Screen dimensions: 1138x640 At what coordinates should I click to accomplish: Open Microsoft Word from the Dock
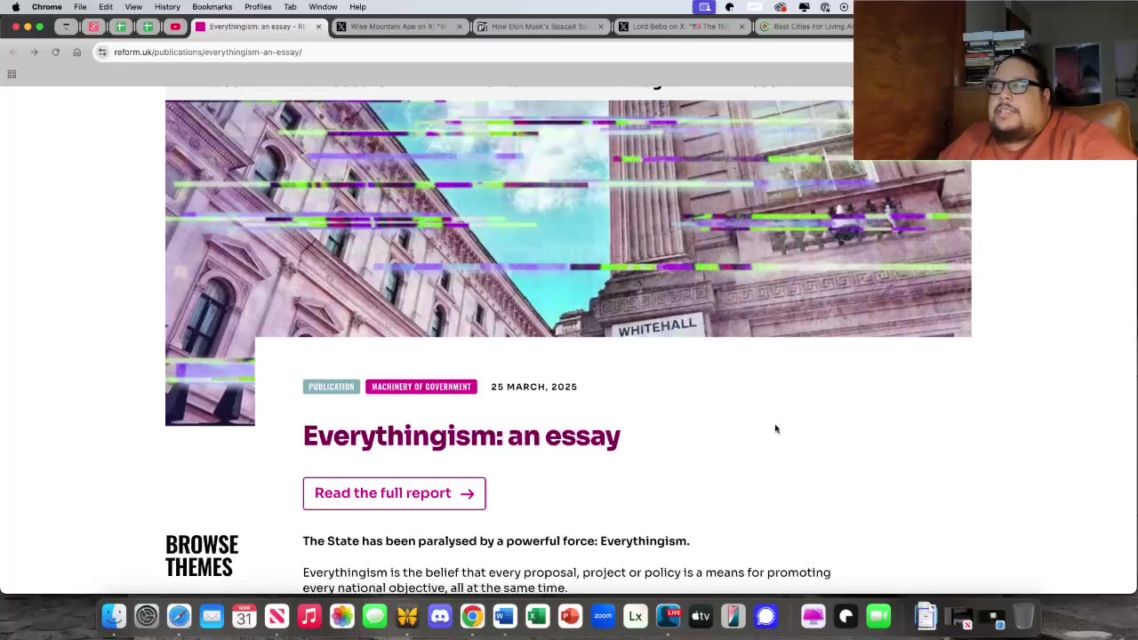point(505,616)
